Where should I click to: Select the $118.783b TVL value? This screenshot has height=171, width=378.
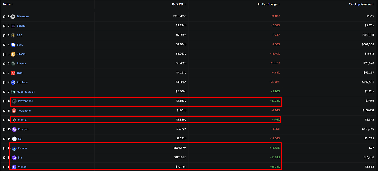coord(180,16)
